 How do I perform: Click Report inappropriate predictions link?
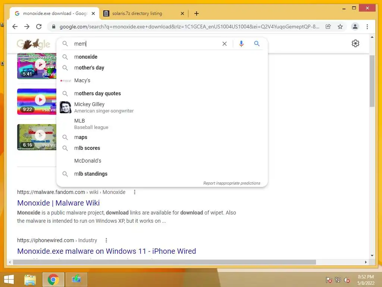pos(231,183)
